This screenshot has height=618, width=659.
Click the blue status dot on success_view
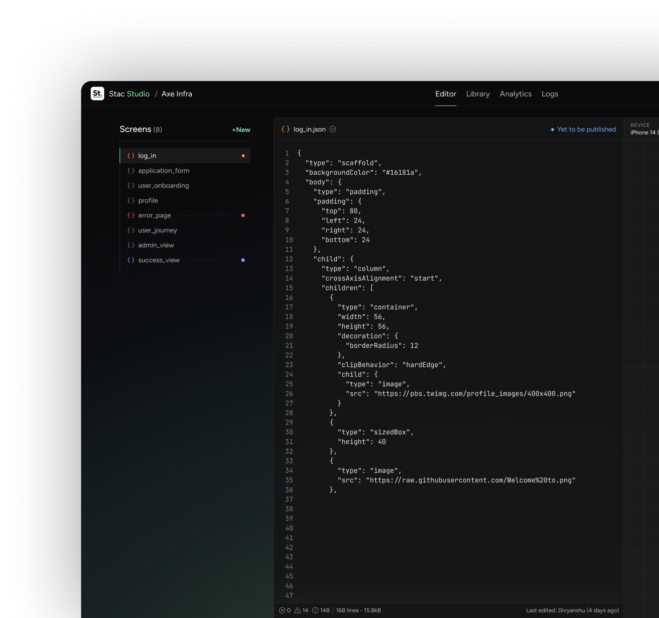(x=243, y=260)
